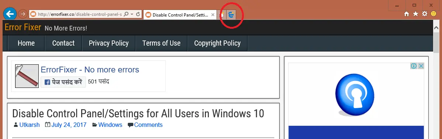This screenshot has height=139, width=442.
Task: Go back with the blue back arrow
Action: point(10,14)
